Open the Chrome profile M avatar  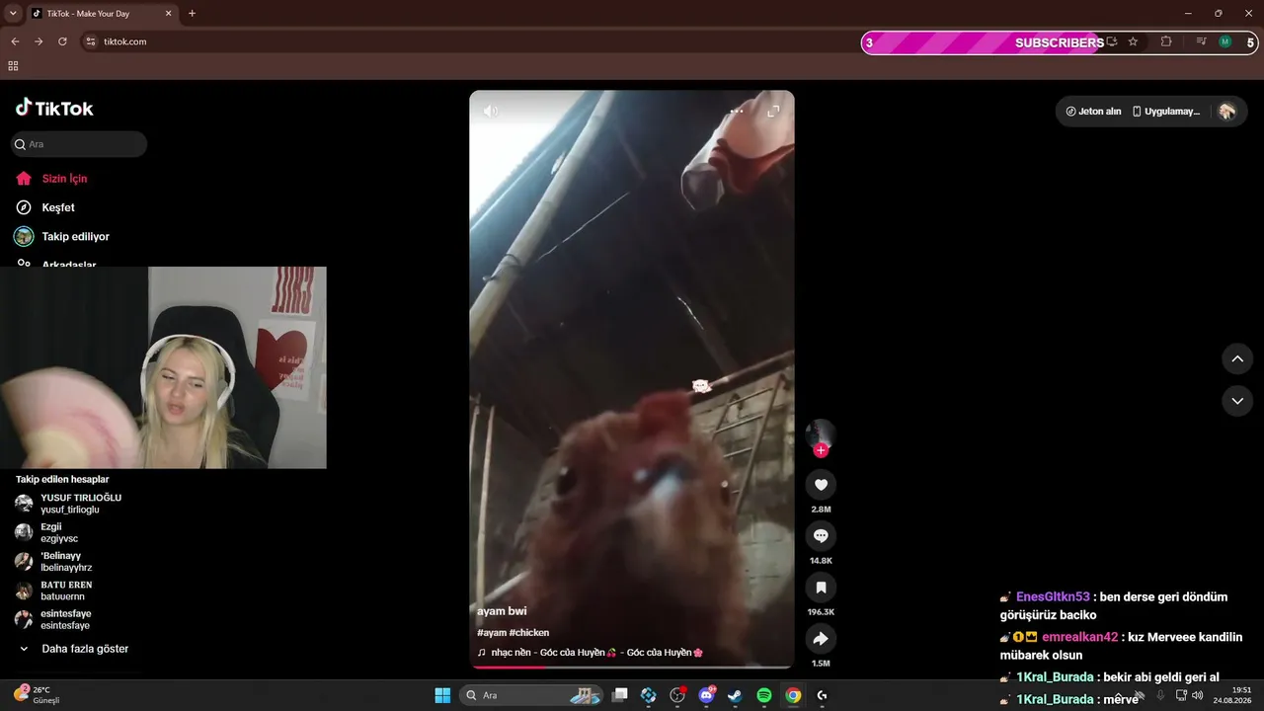(x=1225, y=41)
